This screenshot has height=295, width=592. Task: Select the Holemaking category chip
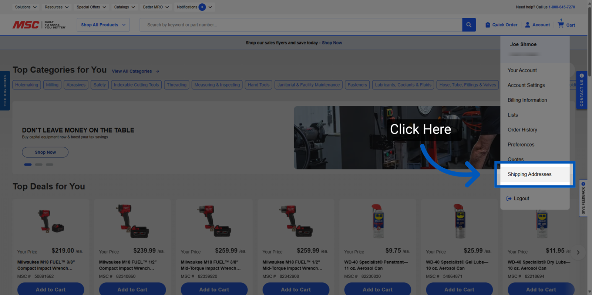coord(27,85)
